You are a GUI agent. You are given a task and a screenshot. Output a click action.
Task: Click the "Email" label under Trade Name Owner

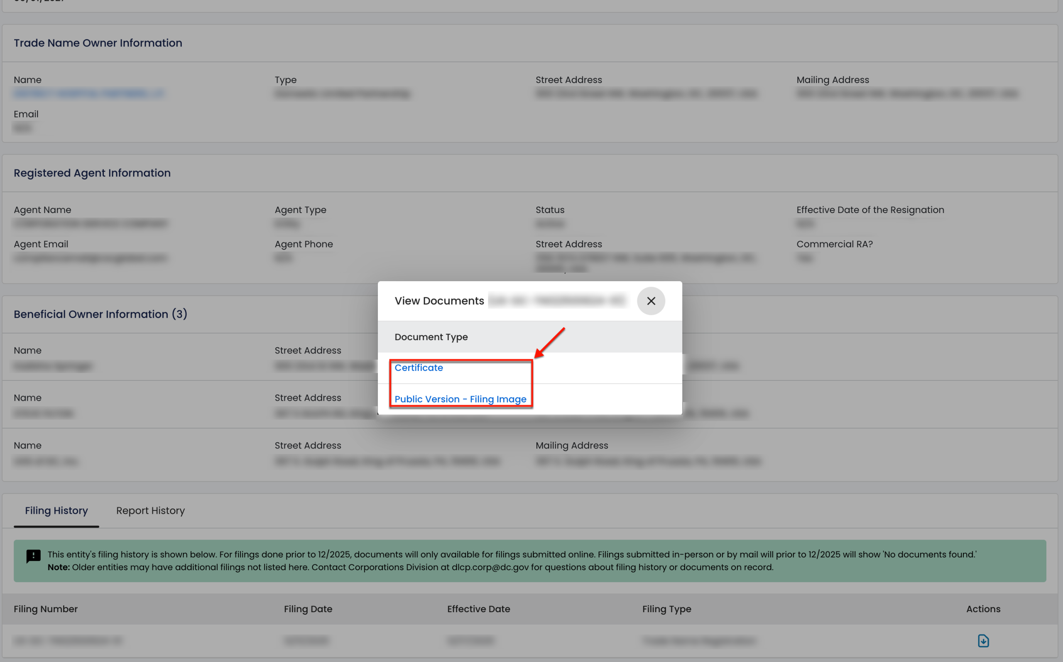click(26, 114)
